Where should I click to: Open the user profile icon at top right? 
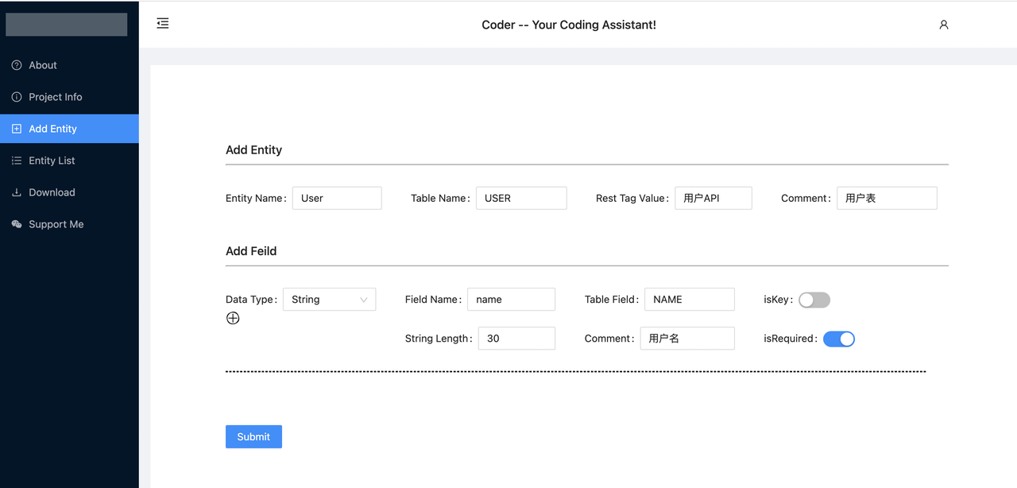(943, 25)
